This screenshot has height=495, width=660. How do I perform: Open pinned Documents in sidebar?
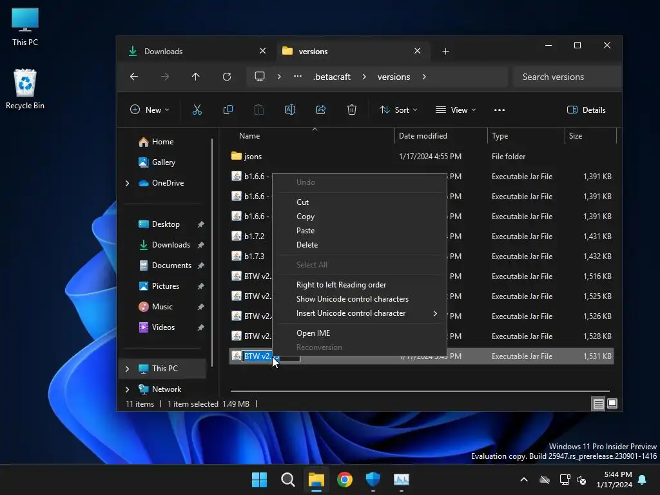click(171, 266)
